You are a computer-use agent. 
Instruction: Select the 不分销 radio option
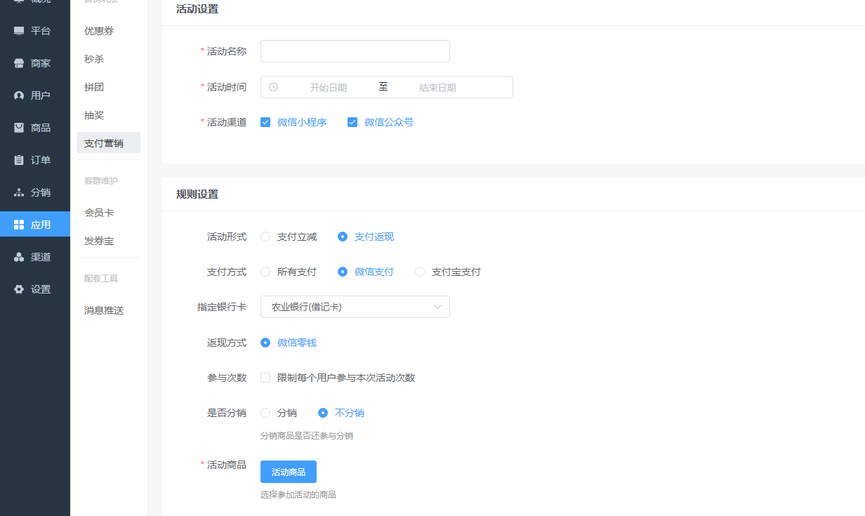pyautogui.click(x=323, y=413)
